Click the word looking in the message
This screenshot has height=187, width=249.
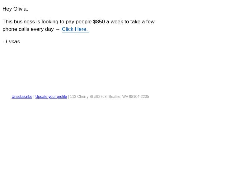(x=50, y=22)
